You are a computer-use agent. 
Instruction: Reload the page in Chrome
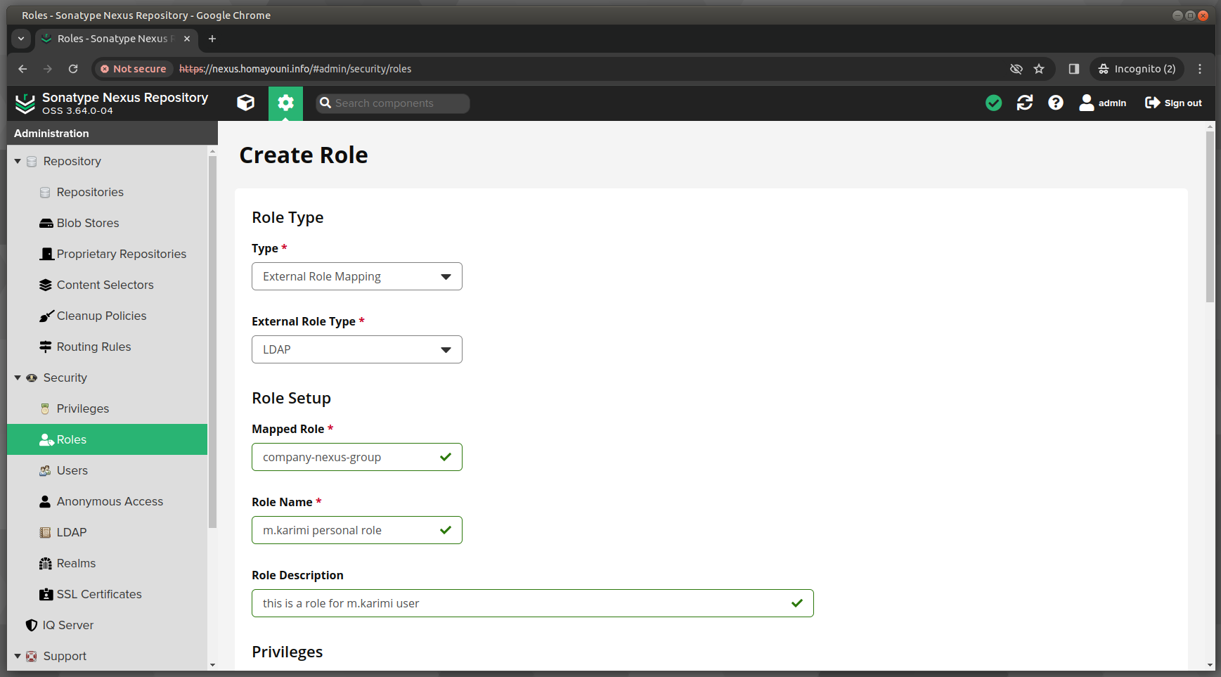tap(73, 69)
